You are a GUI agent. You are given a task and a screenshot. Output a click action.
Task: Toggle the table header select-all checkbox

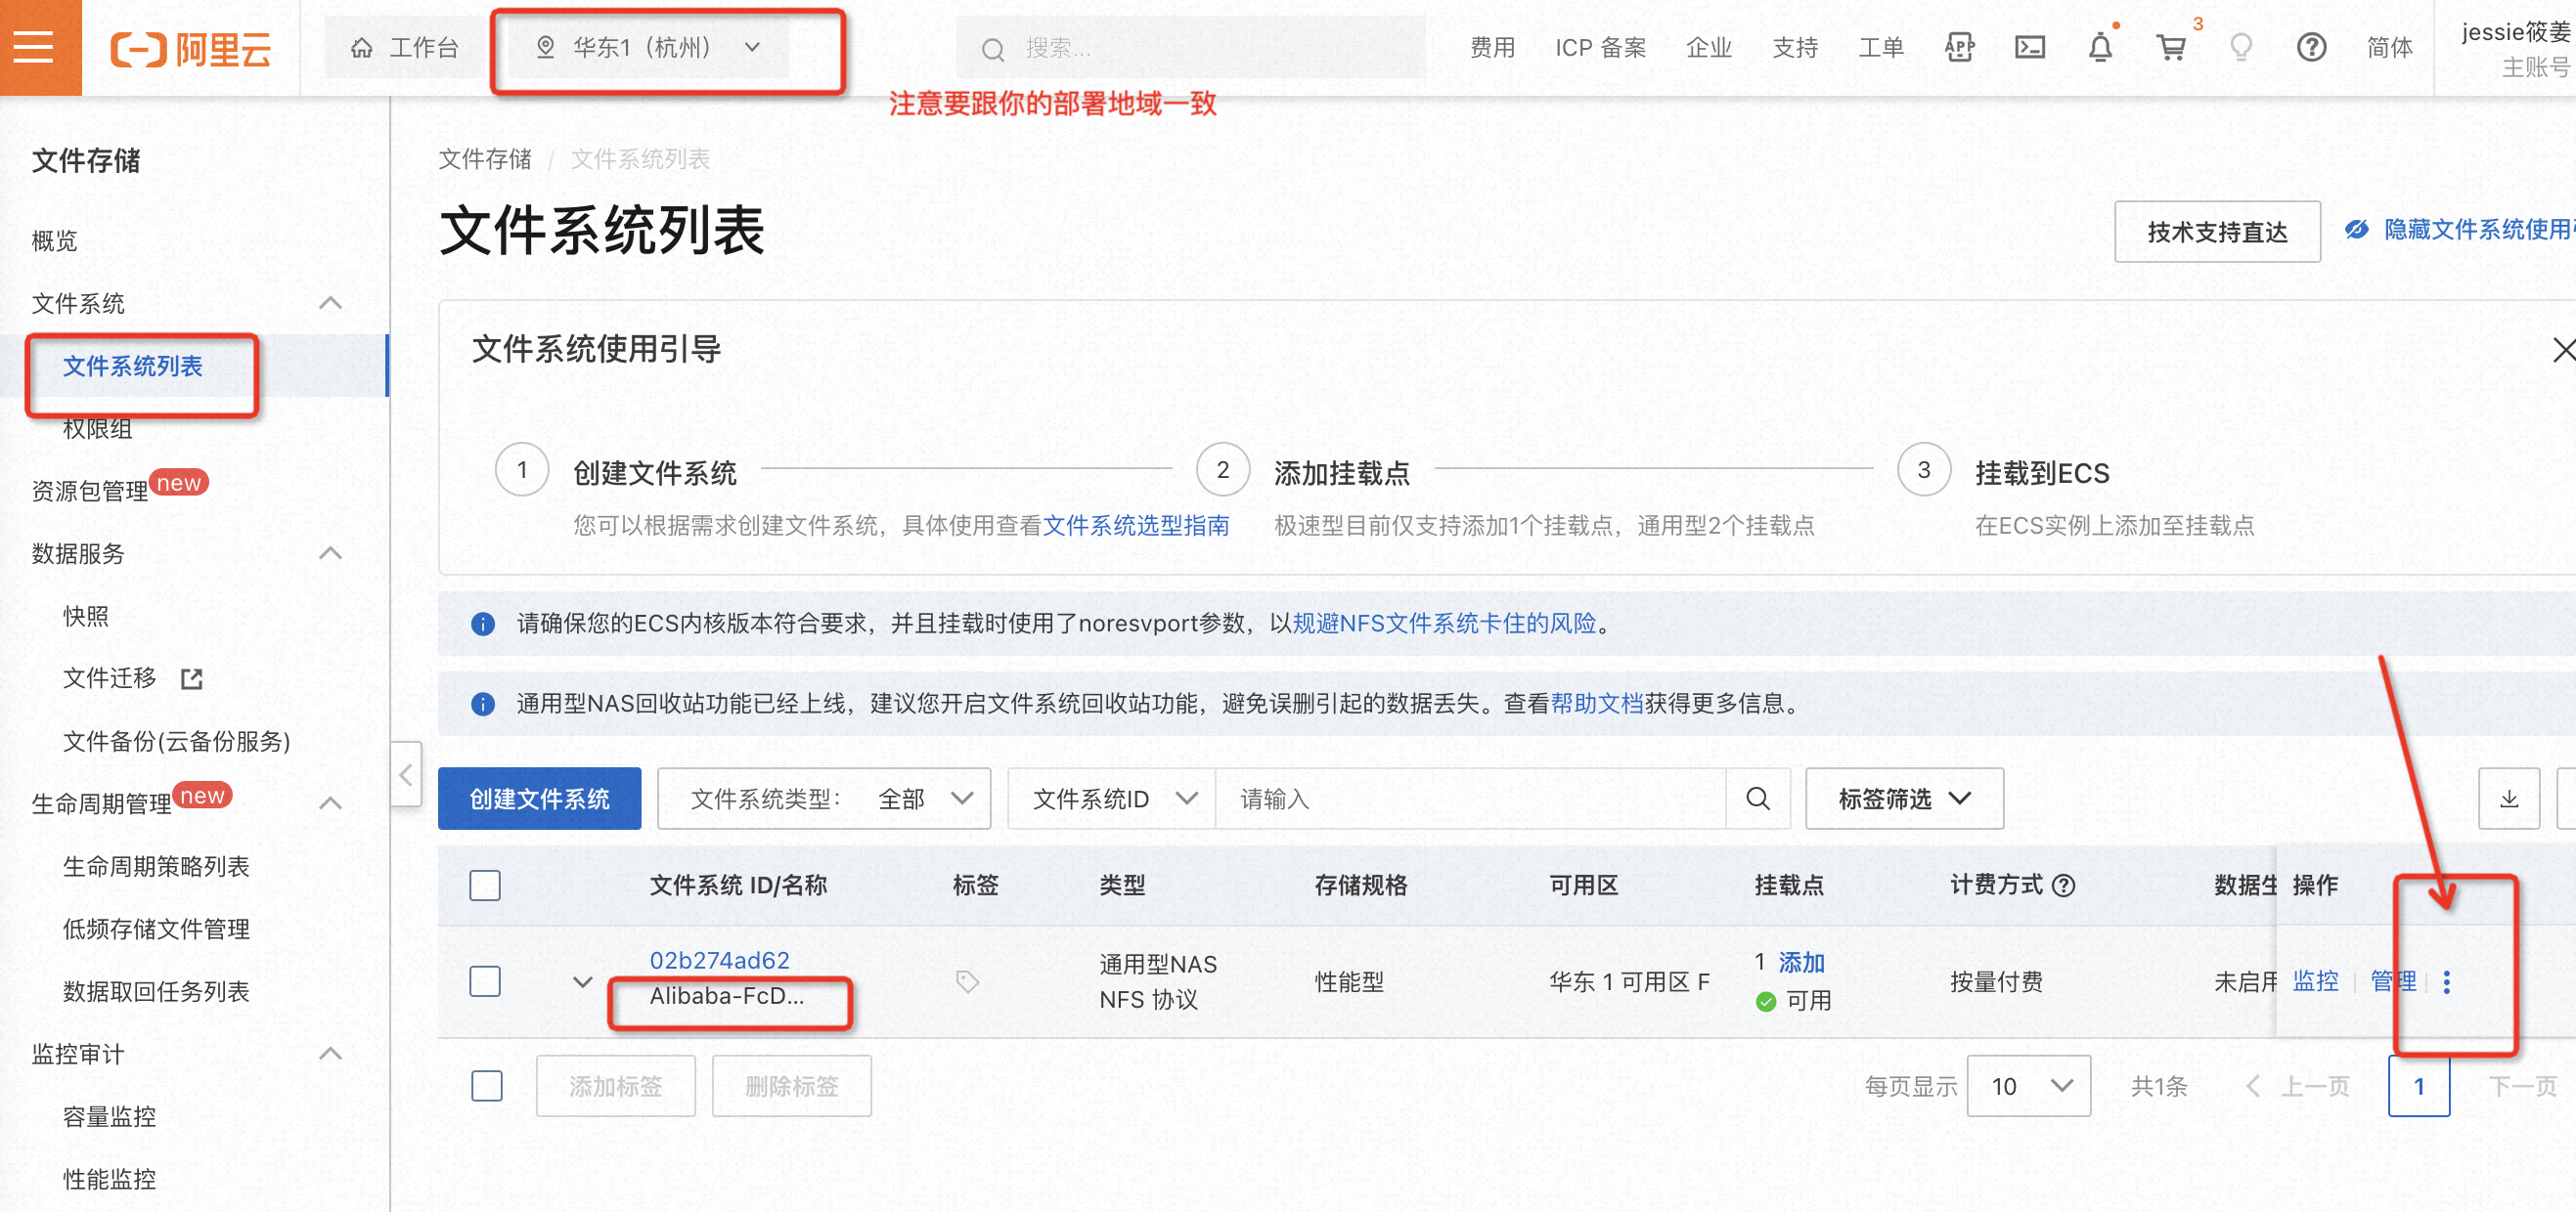point(485,886)
